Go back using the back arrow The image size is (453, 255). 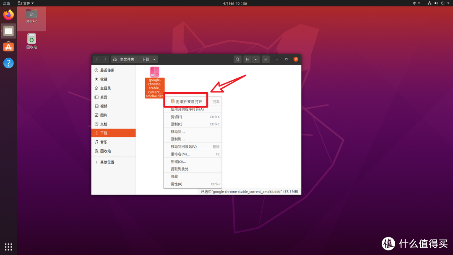point(97,59)
